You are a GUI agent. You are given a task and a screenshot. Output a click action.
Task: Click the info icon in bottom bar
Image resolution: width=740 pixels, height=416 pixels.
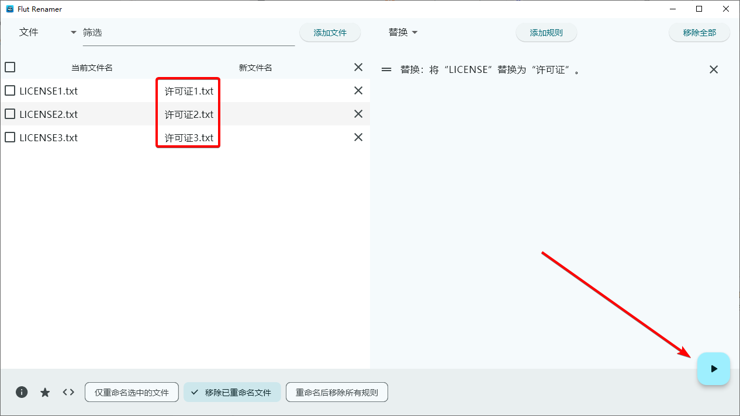22,392
